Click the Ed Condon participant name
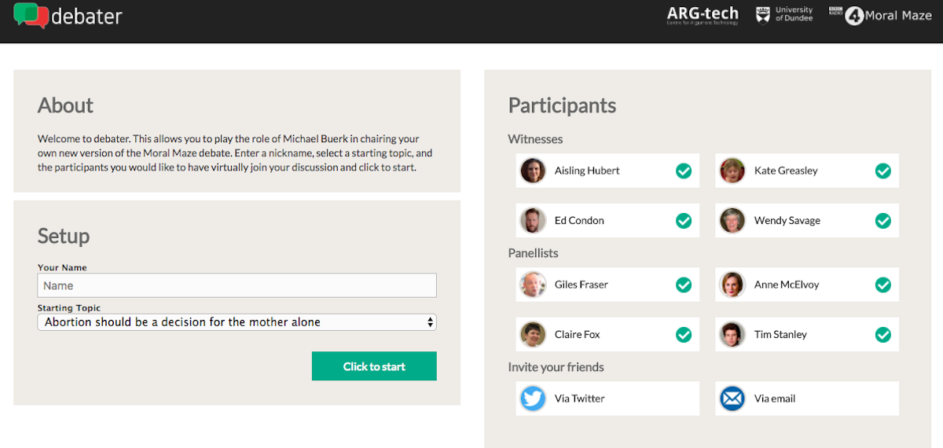Screen dimensions: 943x448 [579, 221]
